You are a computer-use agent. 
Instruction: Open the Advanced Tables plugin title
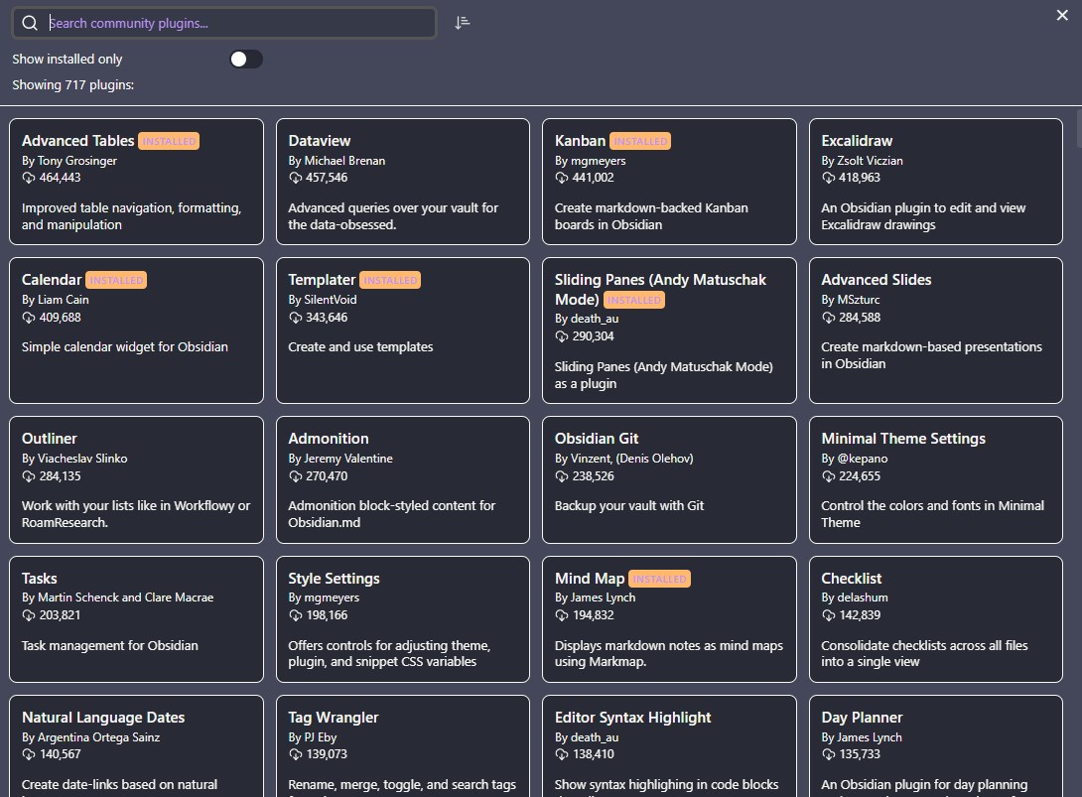point(78,141)
